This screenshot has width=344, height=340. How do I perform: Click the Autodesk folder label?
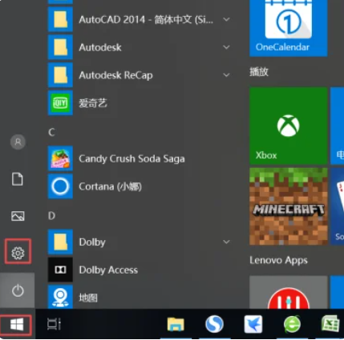(x=100, y=47)
